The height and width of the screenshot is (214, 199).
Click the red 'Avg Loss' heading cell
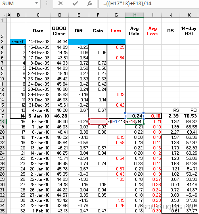tap(153, 31)
